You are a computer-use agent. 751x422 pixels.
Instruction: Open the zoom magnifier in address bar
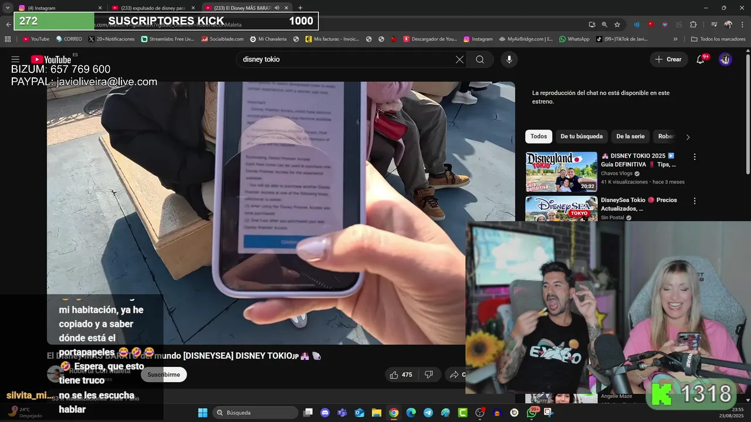(604, 25)
